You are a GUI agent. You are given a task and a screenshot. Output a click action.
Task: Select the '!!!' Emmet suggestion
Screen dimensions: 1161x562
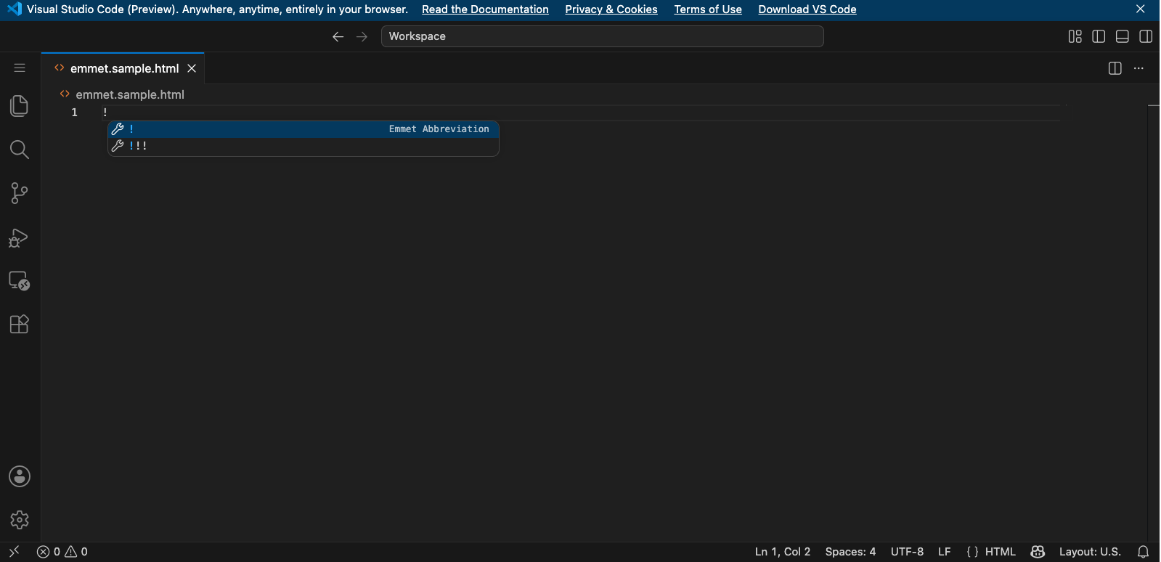tap(304, 146)
